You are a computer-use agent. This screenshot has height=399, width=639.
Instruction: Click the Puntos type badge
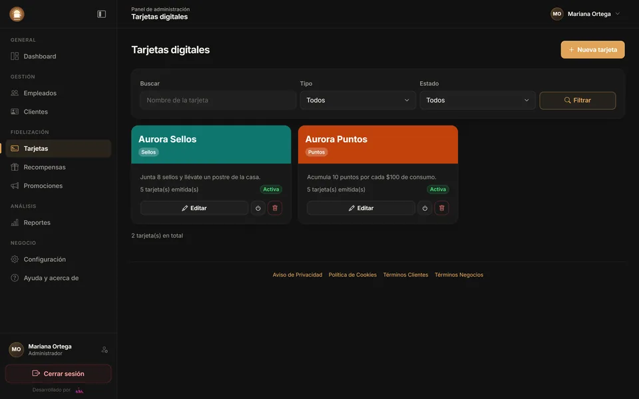click(x=316, y=152)
